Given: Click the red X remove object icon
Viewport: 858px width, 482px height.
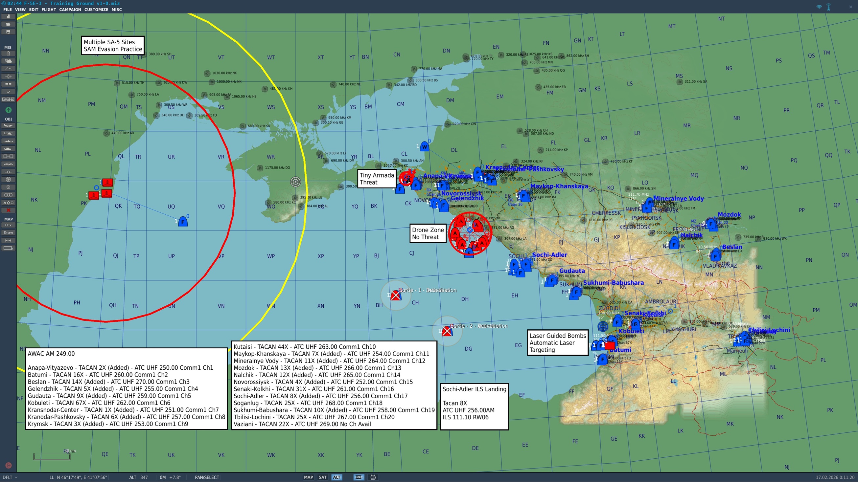Looking at the screenshot, I should coord(8,210).
